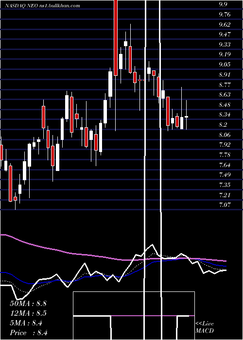Click the 8.63 price axis label
Screen dimensions: 243x340
(x=225, y=95)
